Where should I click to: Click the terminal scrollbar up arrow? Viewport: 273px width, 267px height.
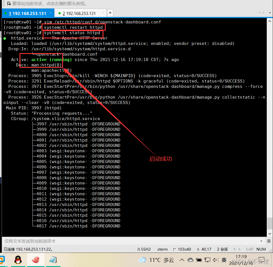point(270,21)
